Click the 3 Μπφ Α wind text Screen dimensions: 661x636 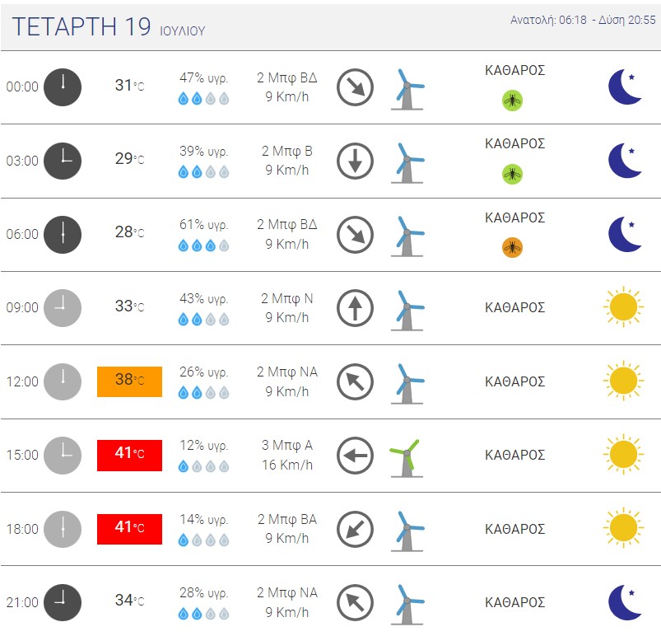tap(287, 445)
